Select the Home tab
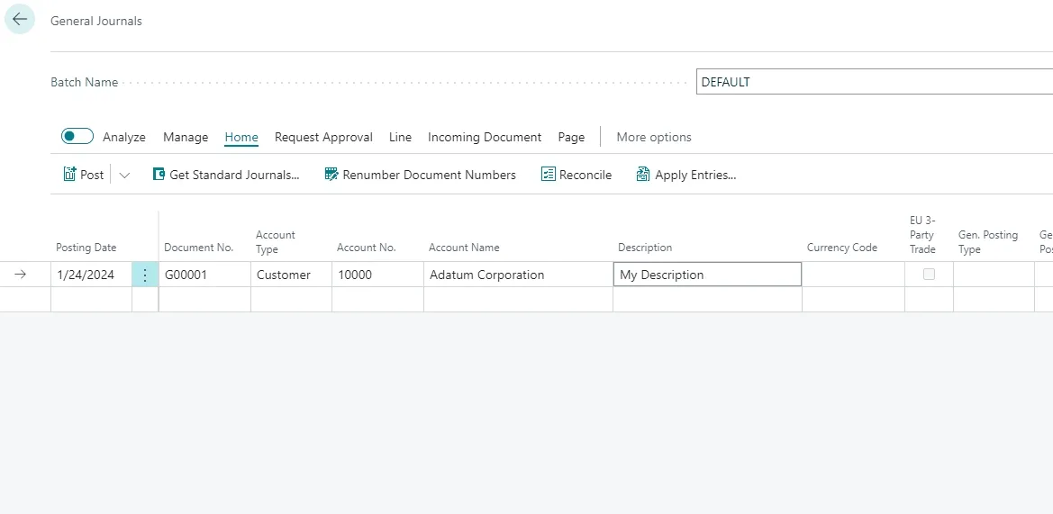 pyautogui.click(x=241, y=137)
